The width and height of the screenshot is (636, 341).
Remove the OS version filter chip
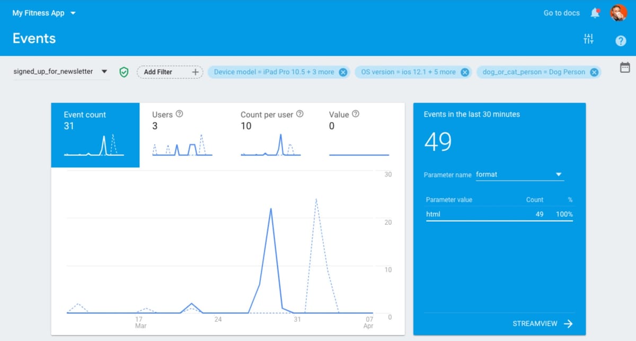point(465,72)
